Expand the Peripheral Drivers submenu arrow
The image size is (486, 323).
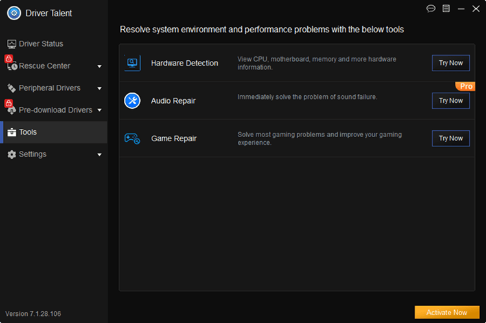pyautogui.click(x=100, y=89)
